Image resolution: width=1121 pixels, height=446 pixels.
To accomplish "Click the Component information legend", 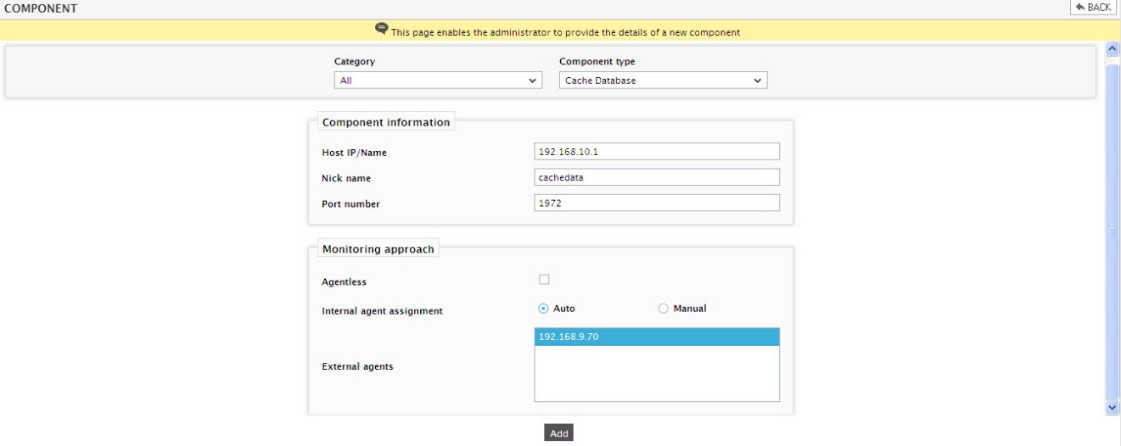I will [x=385, y=121].
